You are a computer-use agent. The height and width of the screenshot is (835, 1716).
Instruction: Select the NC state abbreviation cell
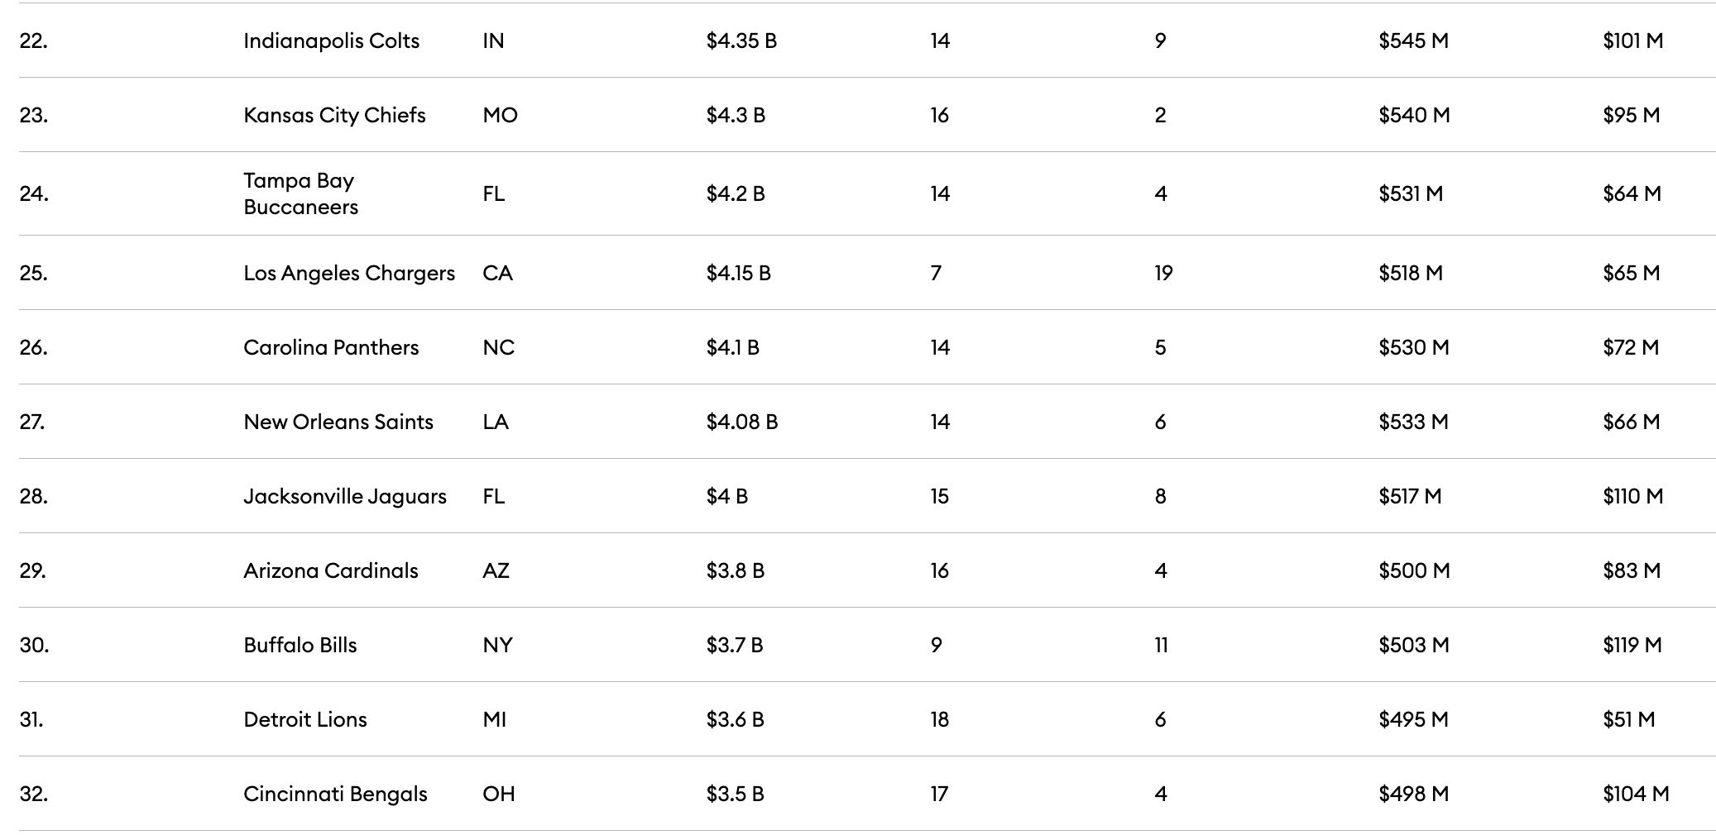coord(498,347)
